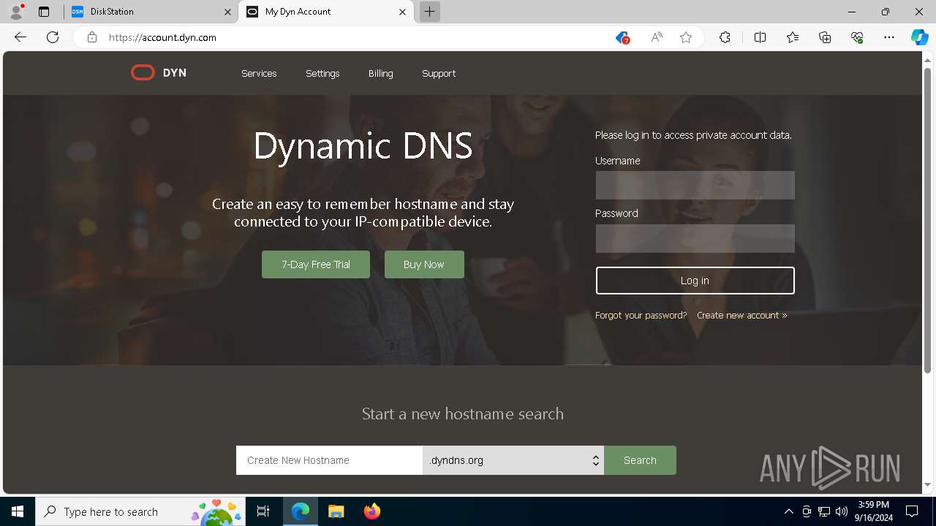936x526 pixels.
Task: Open the Extensions puzzle icon
Action: click(x=725, y=37)
